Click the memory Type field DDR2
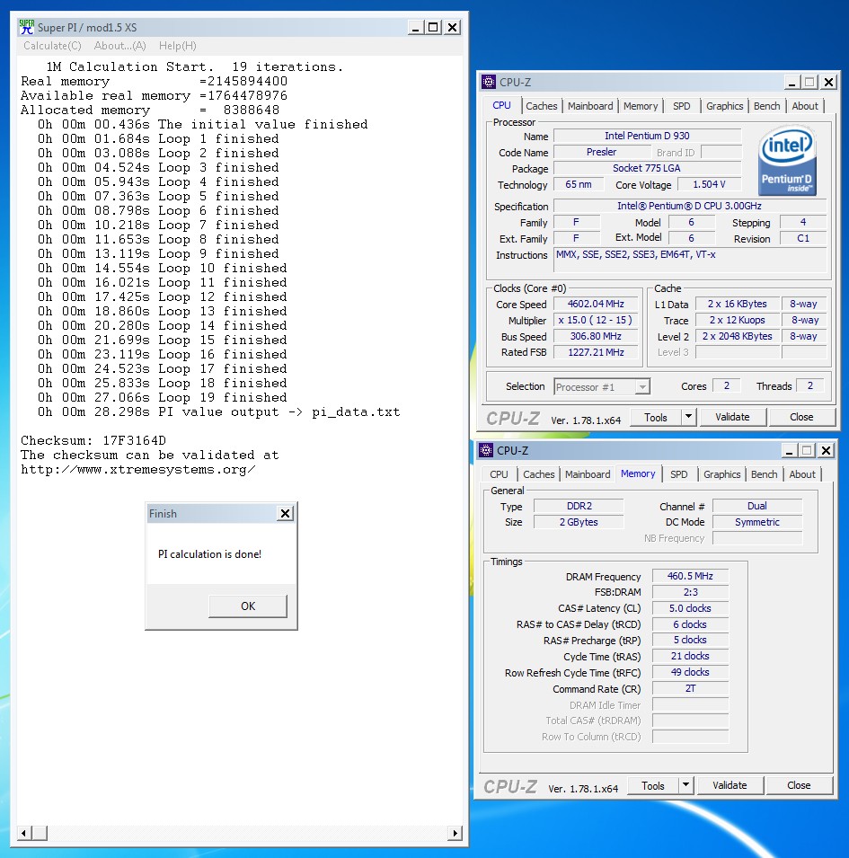The height and width of the screenshot is (858, 849). point(579,506)
